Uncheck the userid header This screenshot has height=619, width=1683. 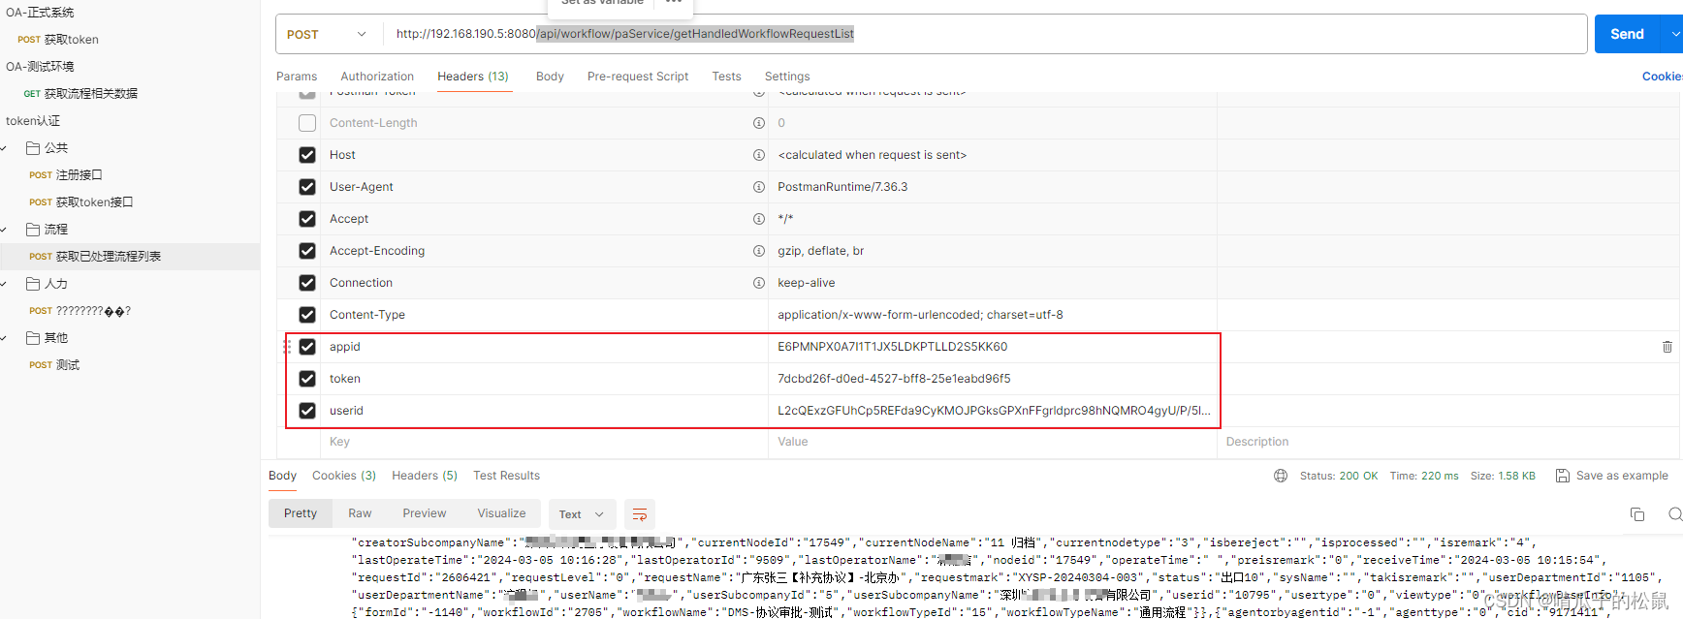307,411
